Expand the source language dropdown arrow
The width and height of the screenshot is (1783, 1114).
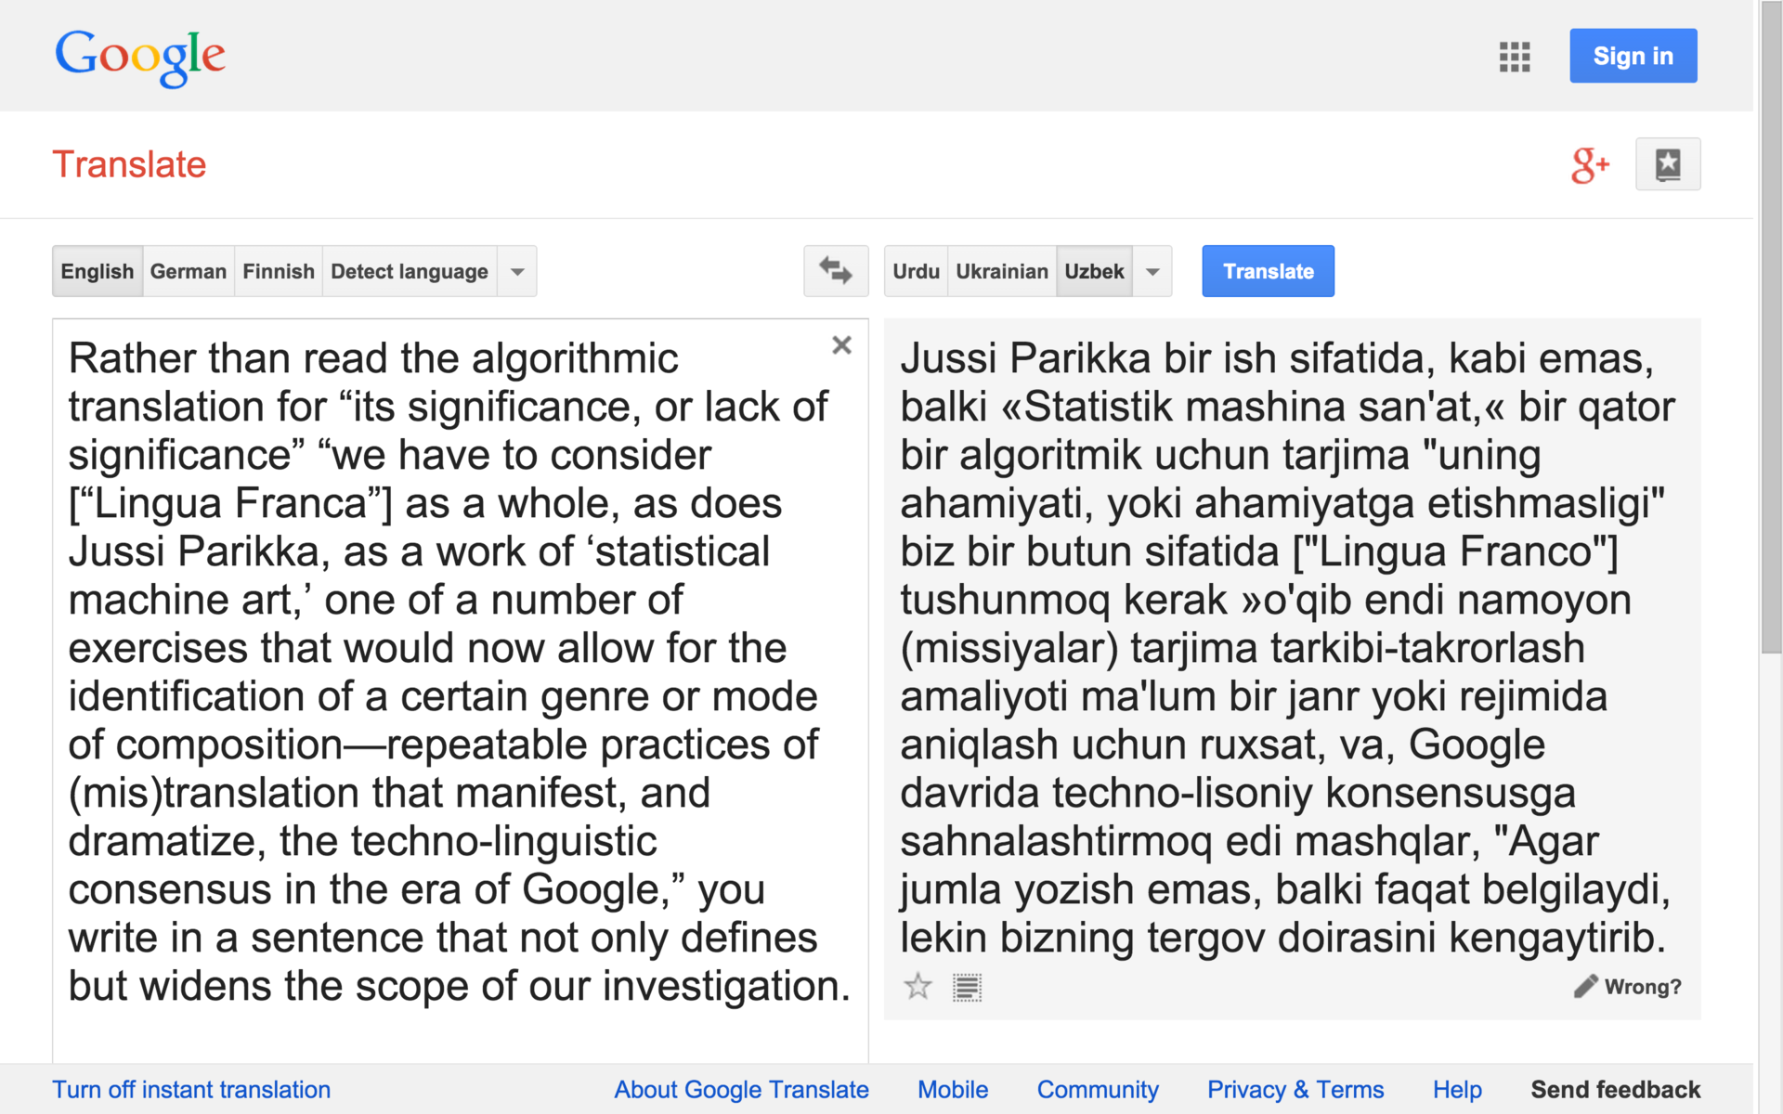[517, 271]
